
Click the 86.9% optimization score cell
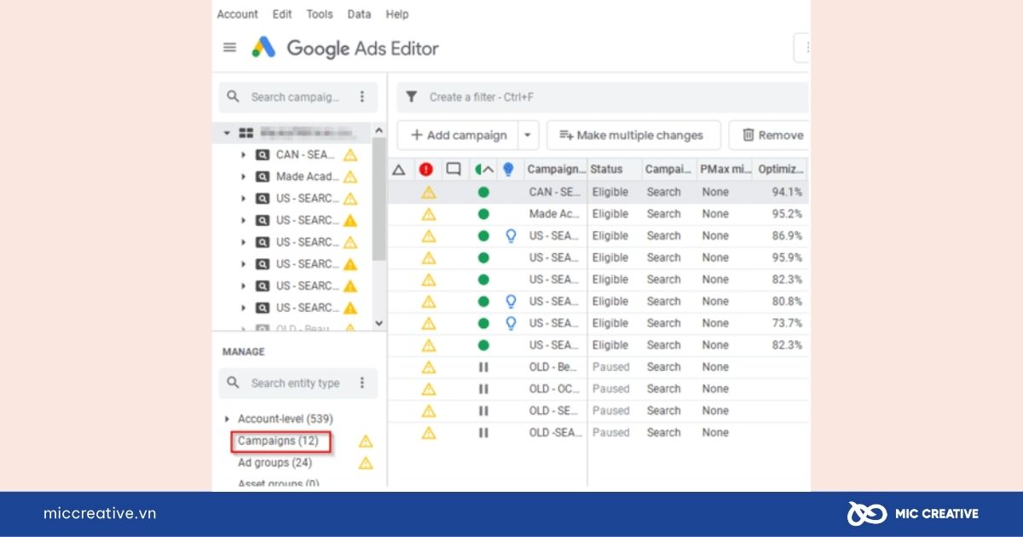tap(786, 236)
